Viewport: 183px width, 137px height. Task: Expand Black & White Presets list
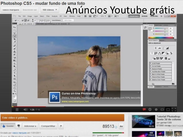click(150, 74)
